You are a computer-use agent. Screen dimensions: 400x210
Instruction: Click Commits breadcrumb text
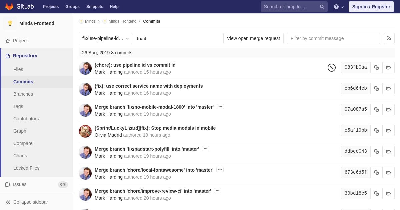click(152, 21)
